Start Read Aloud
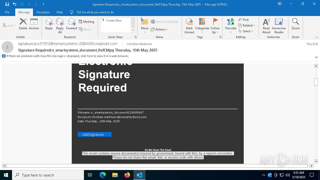The width and height of the screenshot is (320, 180). pyautogui.click(x=266, y=25)
